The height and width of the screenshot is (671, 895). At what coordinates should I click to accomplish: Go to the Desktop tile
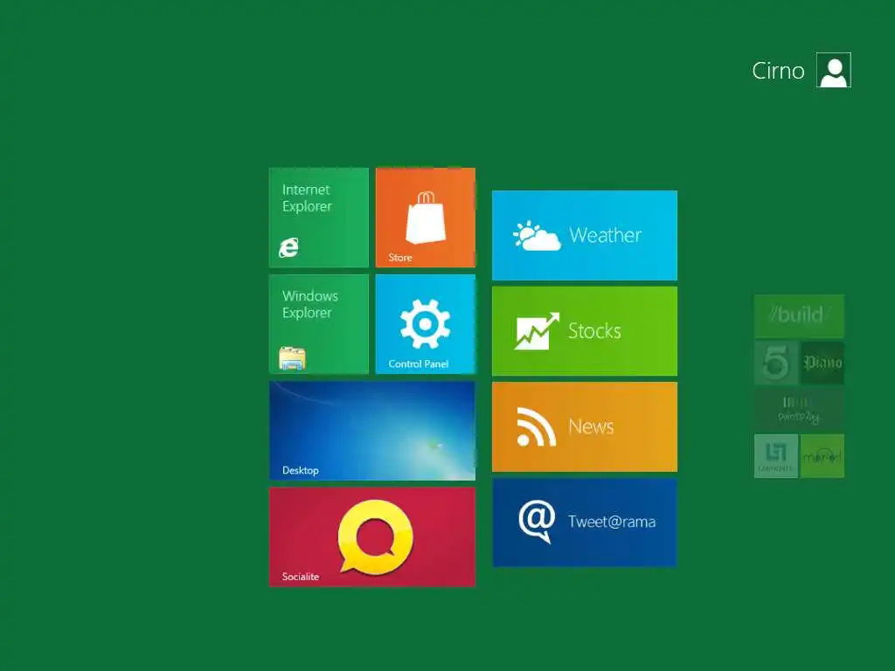[x=372, y=431]
